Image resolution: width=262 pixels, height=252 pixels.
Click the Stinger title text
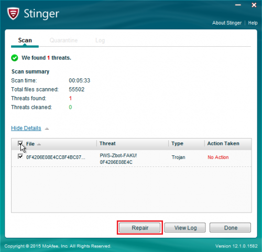point(41,14)
